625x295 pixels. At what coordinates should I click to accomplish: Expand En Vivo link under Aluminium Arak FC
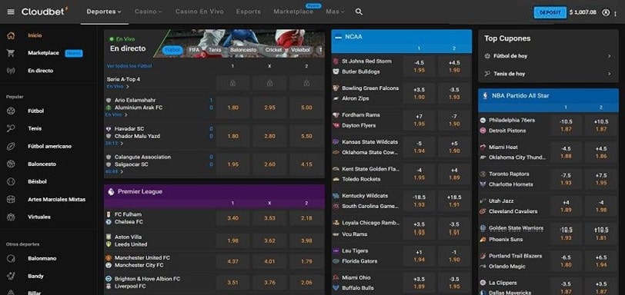point(116,114)
